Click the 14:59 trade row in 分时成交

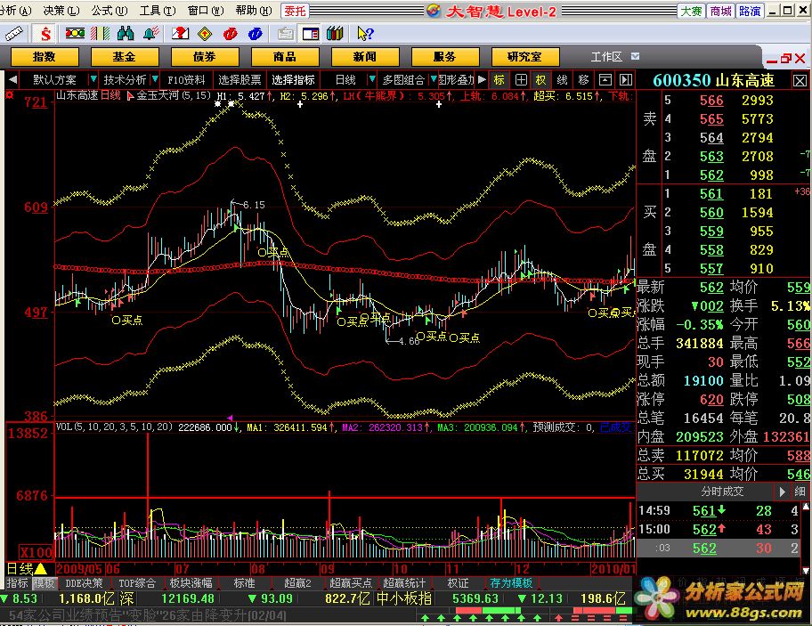(720, 510)
